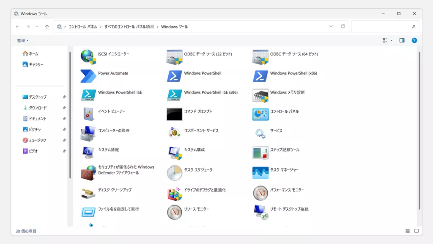Select the パフォーマンス モニター icon
The height and width of the screenshot is (244, 433).
(260, 193)
